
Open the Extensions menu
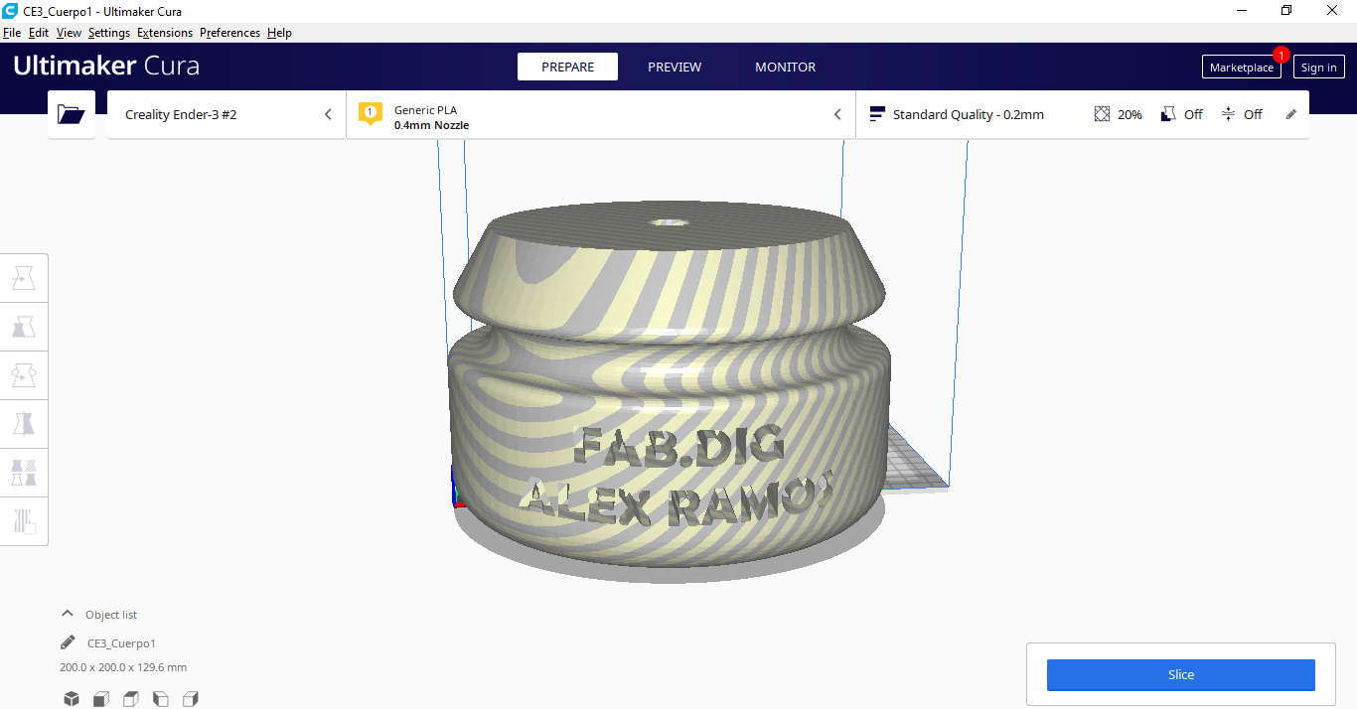pyautogui.click(x=165, y=33)
